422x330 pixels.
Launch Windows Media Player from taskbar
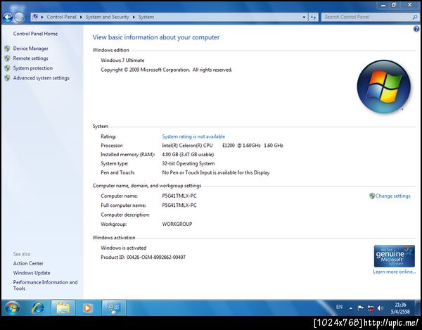87,307
